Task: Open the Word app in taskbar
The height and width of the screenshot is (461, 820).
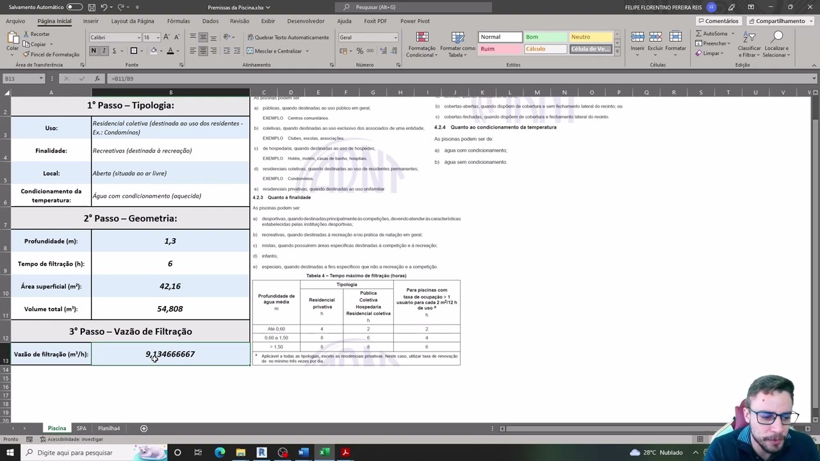Action: (304, 453)
